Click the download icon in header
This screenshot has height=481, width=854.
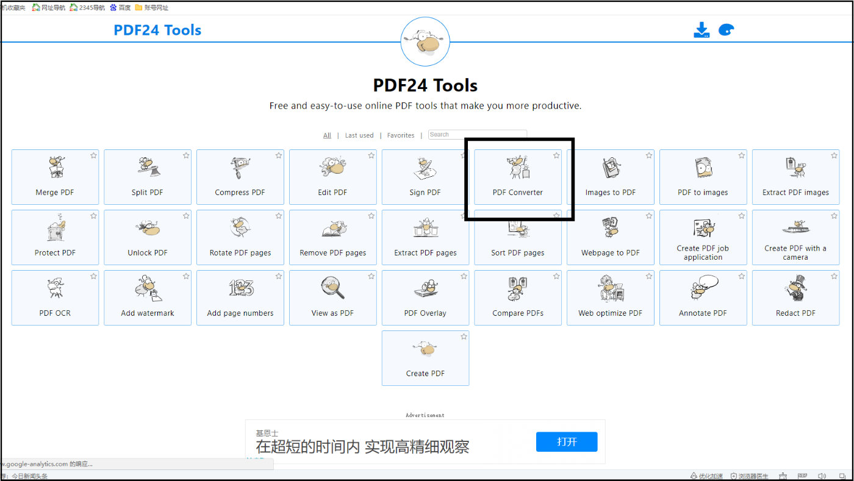(x=701, y=30)
